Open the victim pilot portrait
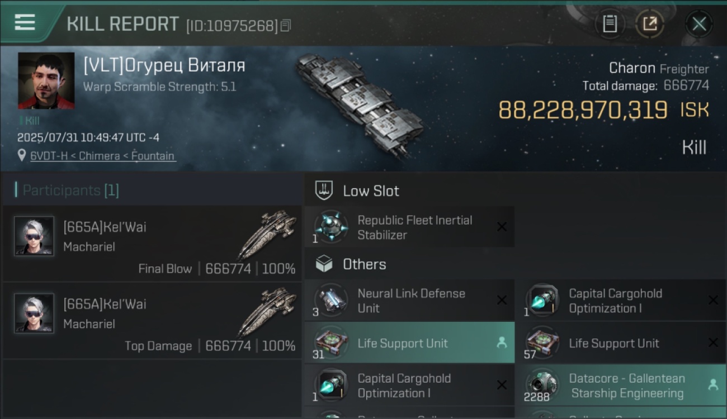Screen dimensions: 727x419 (46, 81)
